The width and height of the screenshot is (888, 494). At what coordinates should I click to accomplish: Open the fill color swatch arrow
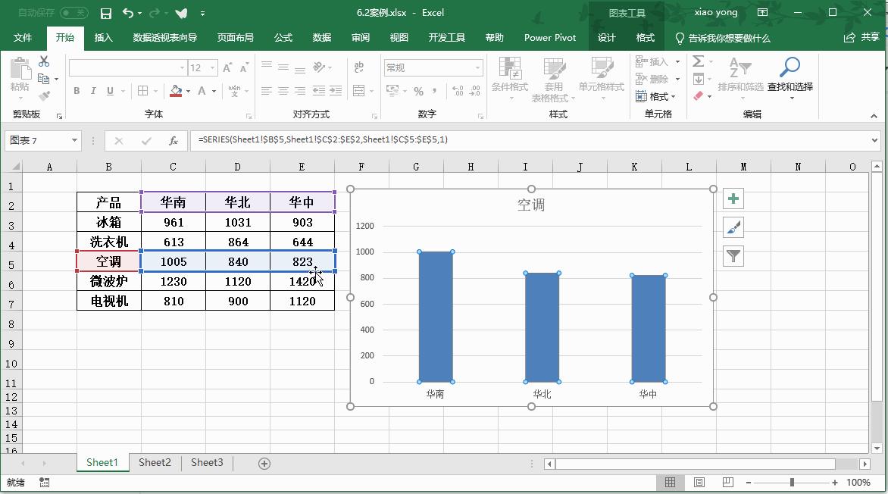pos(188,91)
